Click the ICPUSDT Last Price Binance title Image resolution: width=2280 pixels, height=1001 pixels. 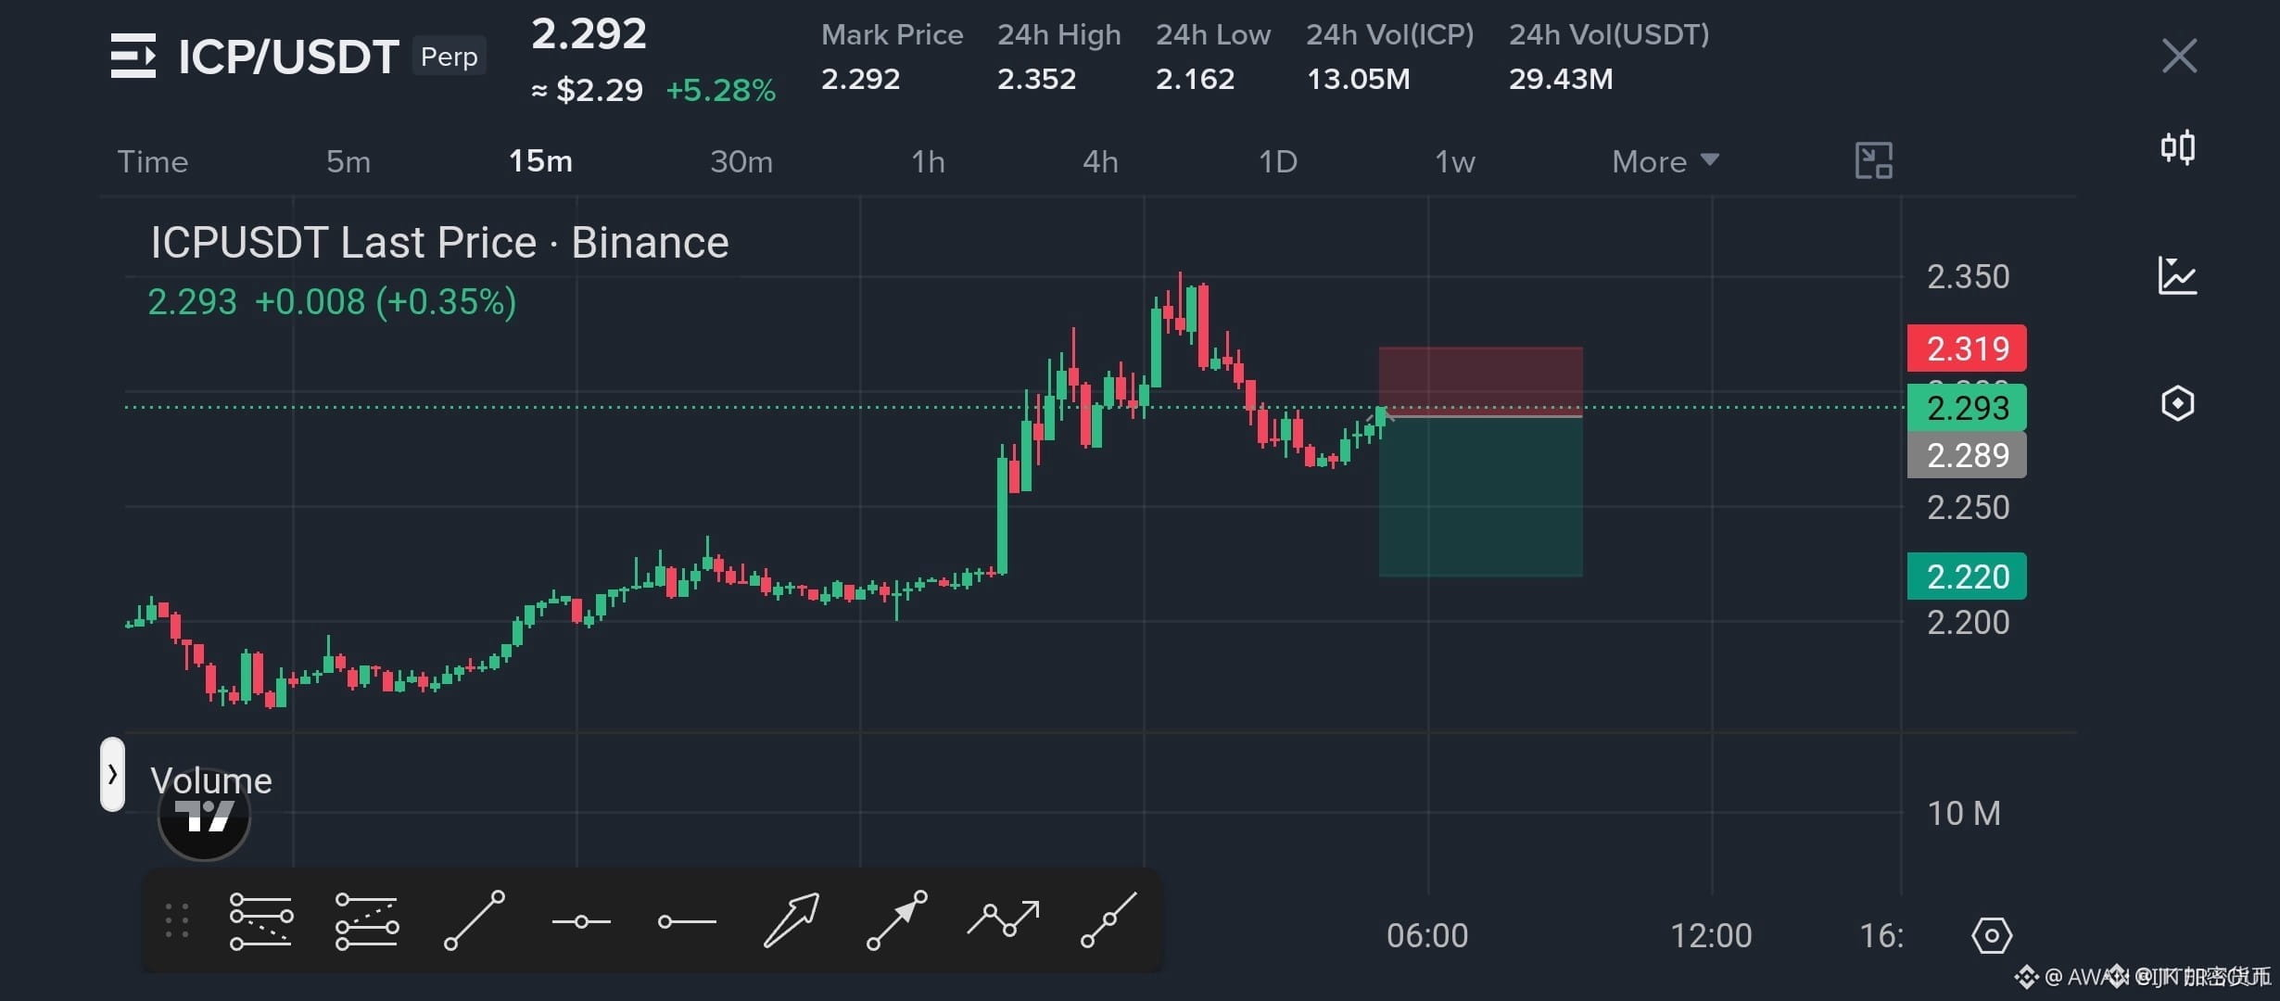[x=439, y=243]
